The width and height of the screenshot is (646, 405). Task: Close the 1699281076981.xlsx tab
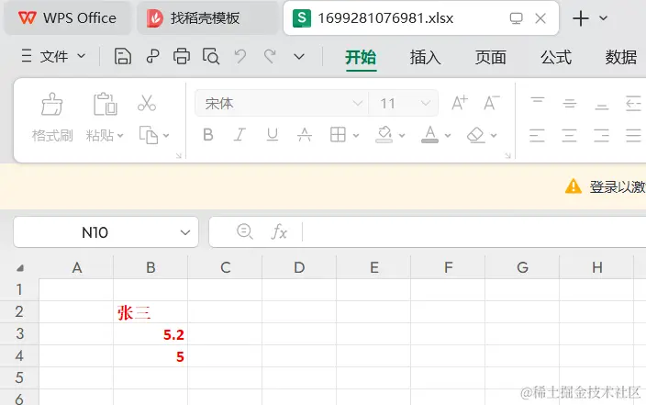pyautogui.click(x=540, y=18)
